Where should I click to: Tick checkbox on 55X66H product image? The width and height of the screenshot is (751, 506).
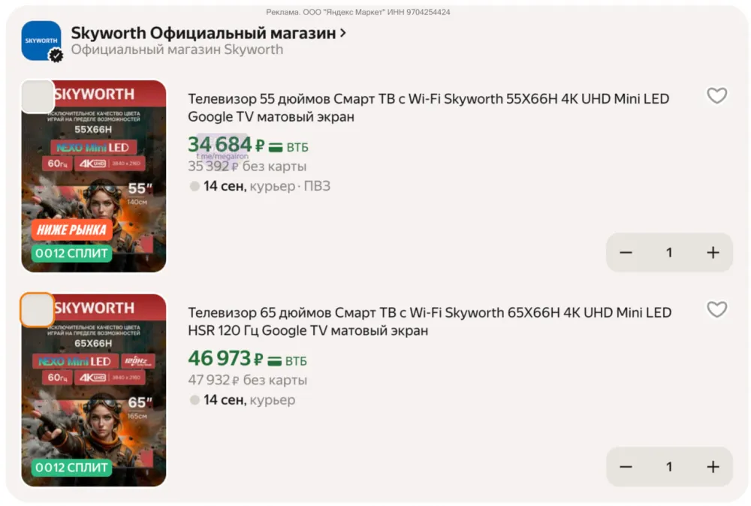coord(38,97)
